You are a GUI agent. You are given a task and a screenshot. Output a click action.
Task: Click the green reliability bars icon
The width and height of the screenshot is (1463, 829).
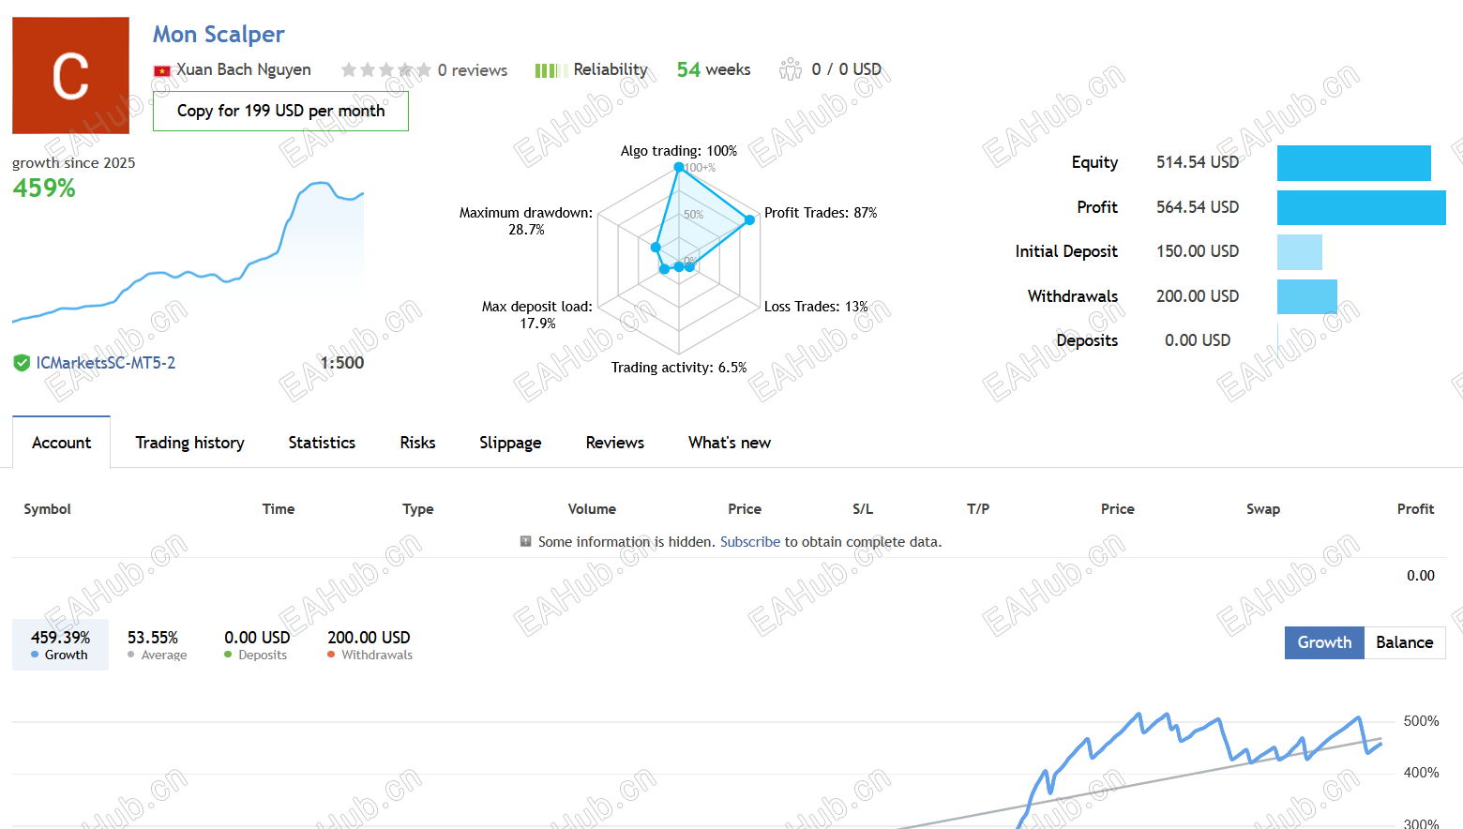coord(546,70)
